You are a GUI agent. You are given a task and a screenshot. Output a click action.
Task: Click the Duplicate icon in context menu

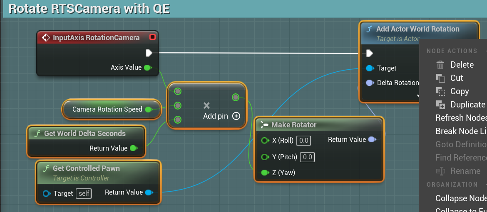pos(441,105)
